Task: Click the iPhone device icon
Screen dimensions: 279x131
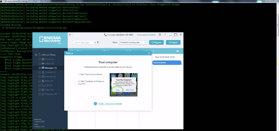Action: point(40,55)
